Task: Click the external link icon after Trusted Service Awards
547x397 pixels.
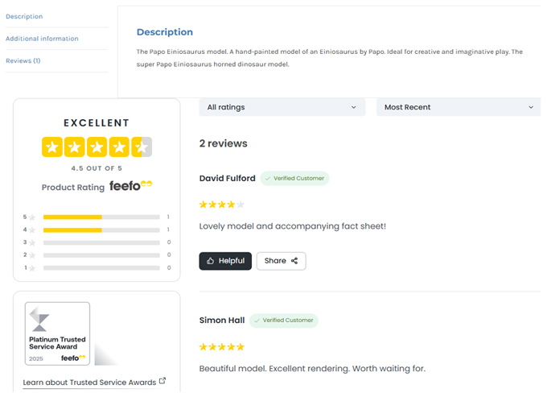Action: [x=162, y=381]
